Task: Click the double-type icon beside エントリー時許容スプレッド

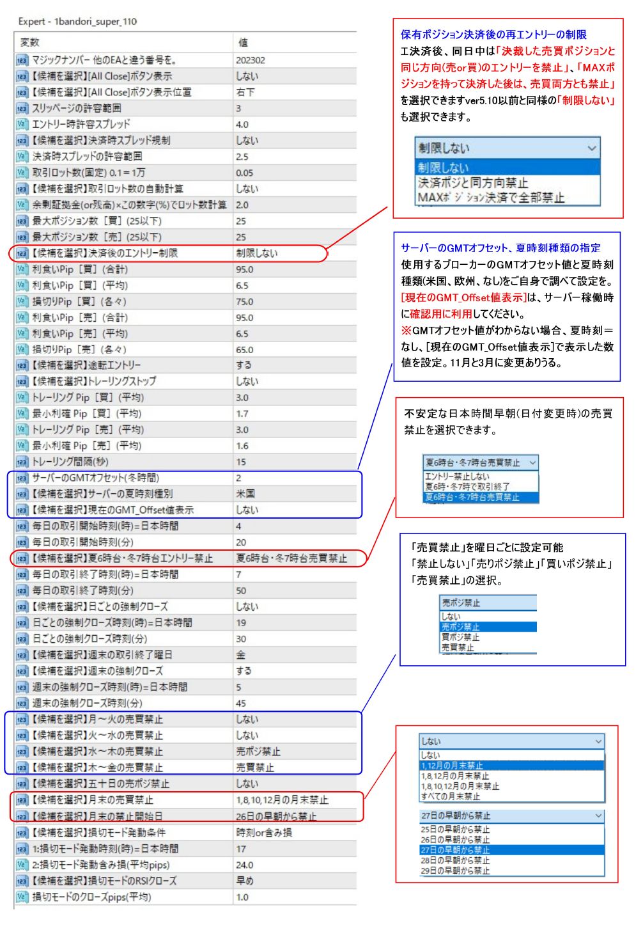Action: (22, 124)
